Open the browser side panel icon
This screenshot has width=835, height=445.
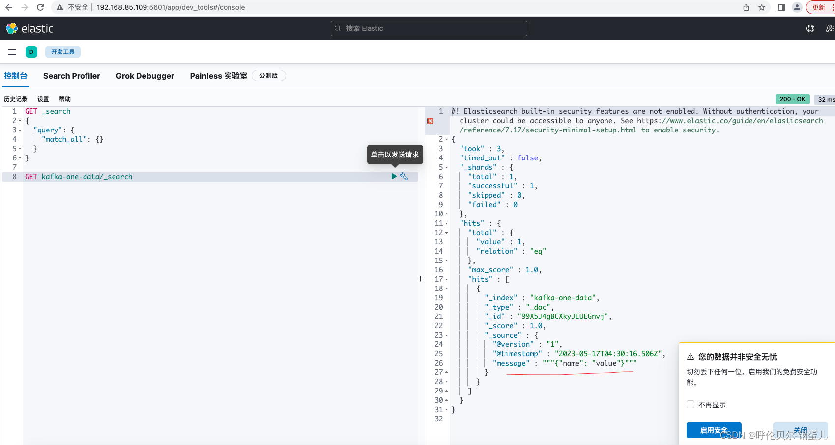[781, 7]
